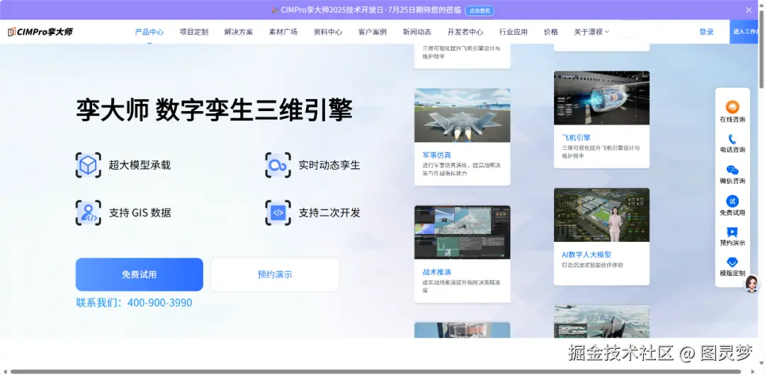
Task: Click the vertical page scrollbar
Action: coord(762,49)
